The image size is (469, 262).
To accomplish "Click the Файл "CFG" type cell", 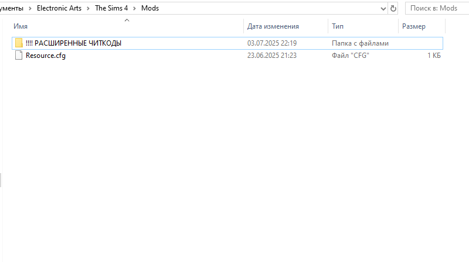I will 350,56.
